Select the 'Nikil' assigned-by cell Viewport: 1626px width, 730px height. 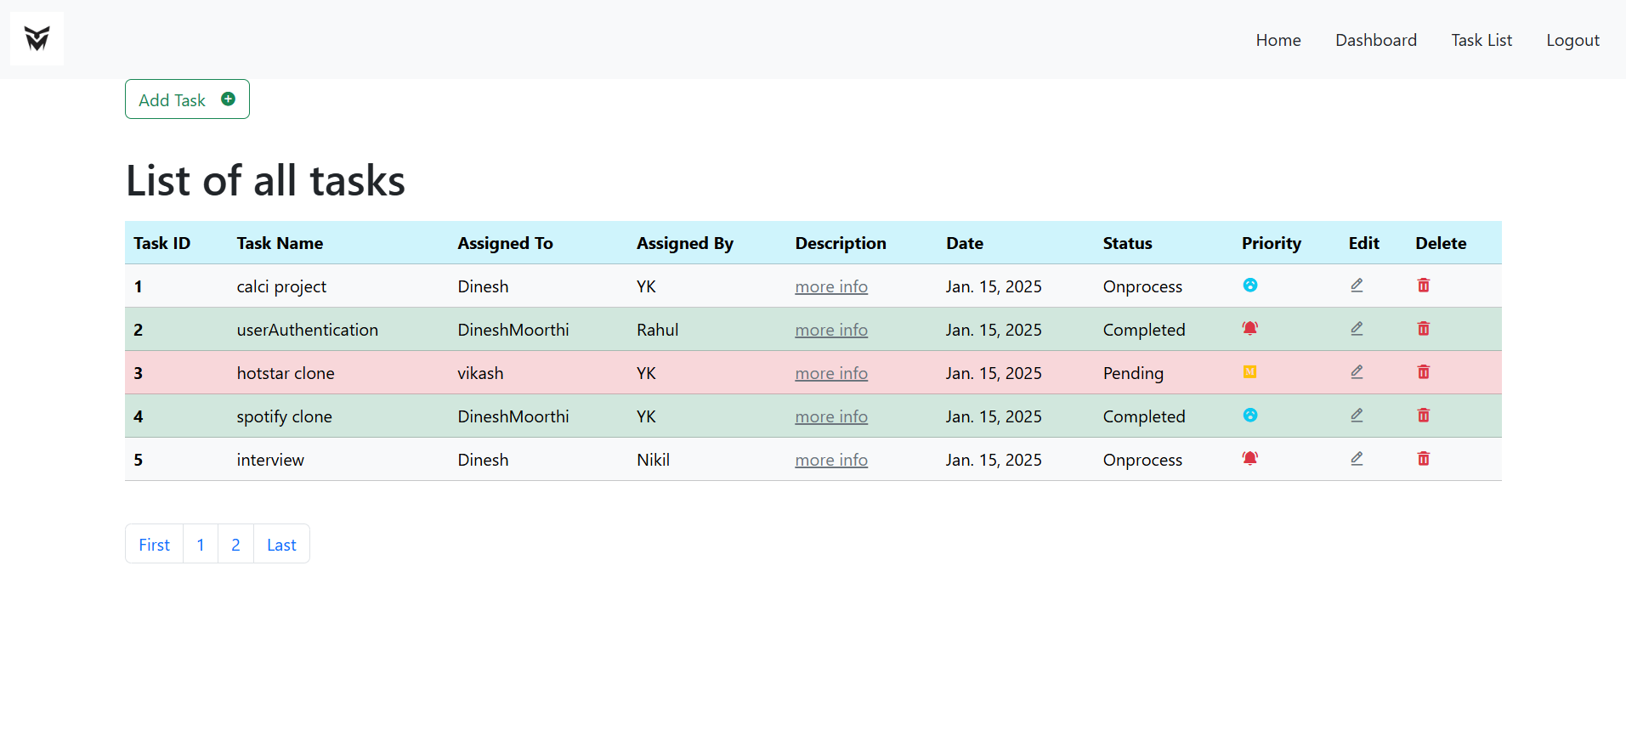click(x=653, y=460)
